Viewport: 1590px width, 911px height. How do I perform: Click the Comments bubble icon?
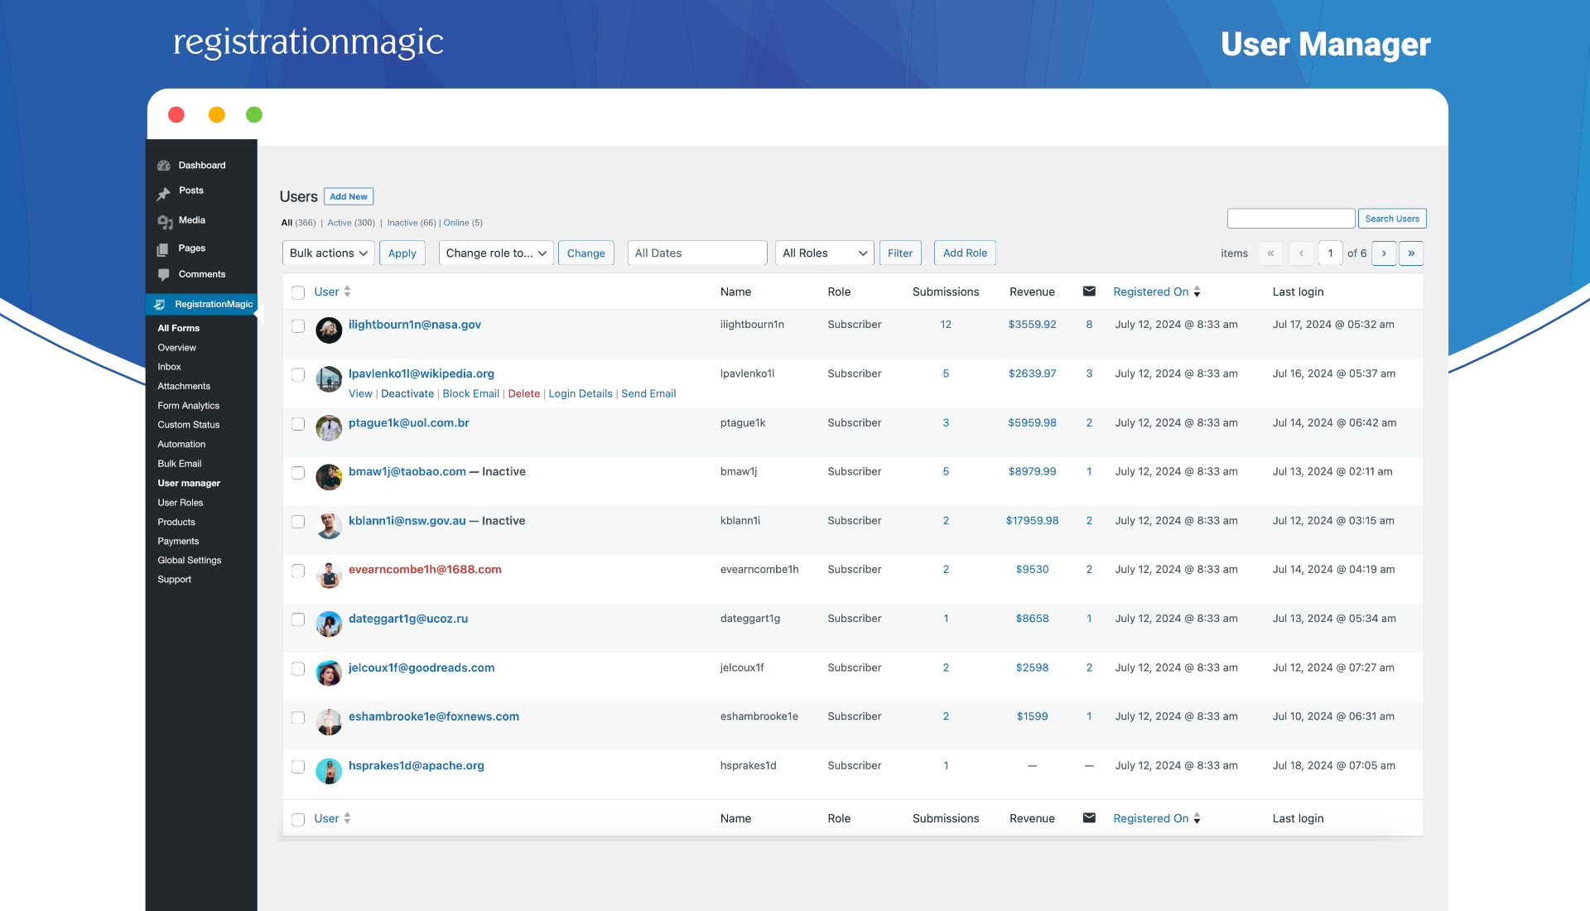click(163, 275)
